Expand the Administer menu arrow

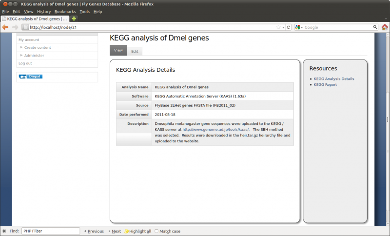[21, 55]
